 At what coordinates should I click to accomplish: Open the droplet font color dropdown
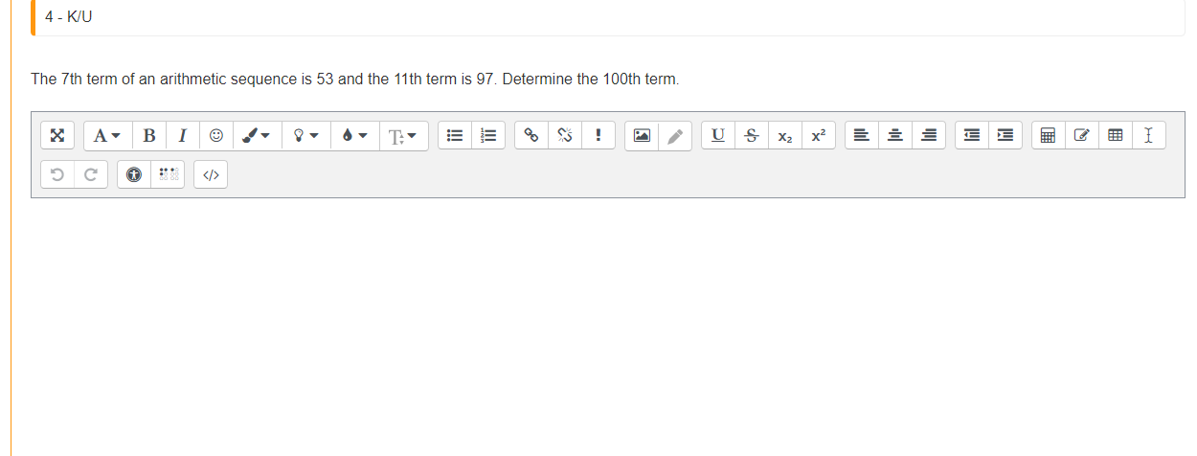pos(355,136)
